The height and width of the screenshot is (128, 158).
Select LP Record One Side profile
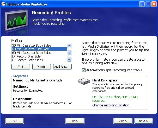coord(39,56)
